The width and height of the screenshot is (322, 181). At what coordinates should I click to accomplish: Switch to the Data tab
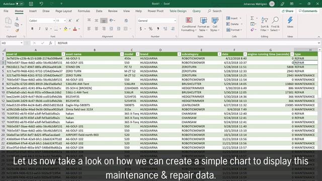(x=99, y=11)
